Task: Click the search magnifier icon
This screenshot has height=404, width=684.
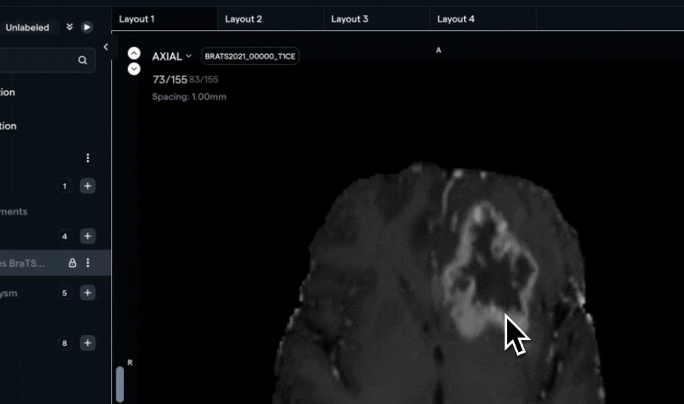Action: (x=83, y=60)
